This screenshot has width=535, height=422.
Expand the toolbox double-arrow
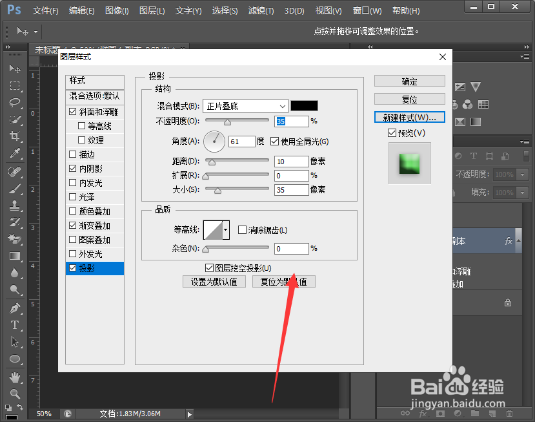pyautogui.click(x=8, y=47)
